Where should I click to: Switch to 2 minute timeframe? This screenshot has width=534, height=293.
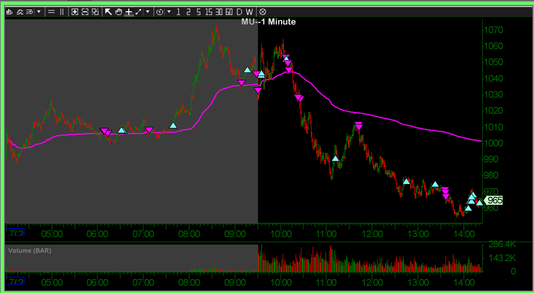[188, 12]
